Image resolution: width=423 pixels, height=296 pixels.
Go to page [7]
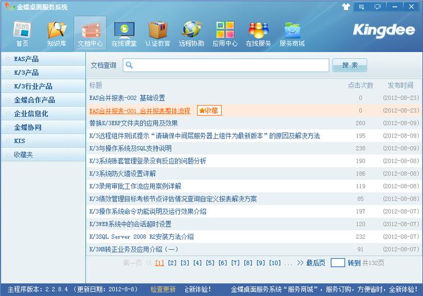236,263
